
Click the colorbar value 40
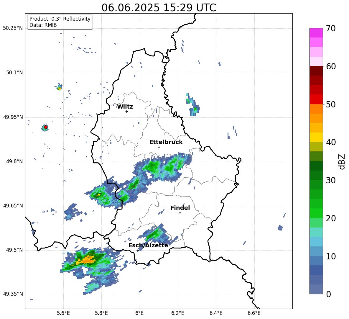[330, 142]
